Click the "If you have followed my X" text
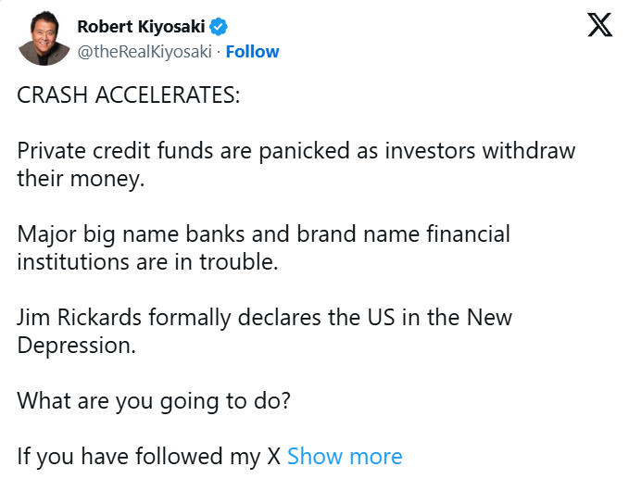The height and width of the screenshot is (479, 629). [148, 456]
